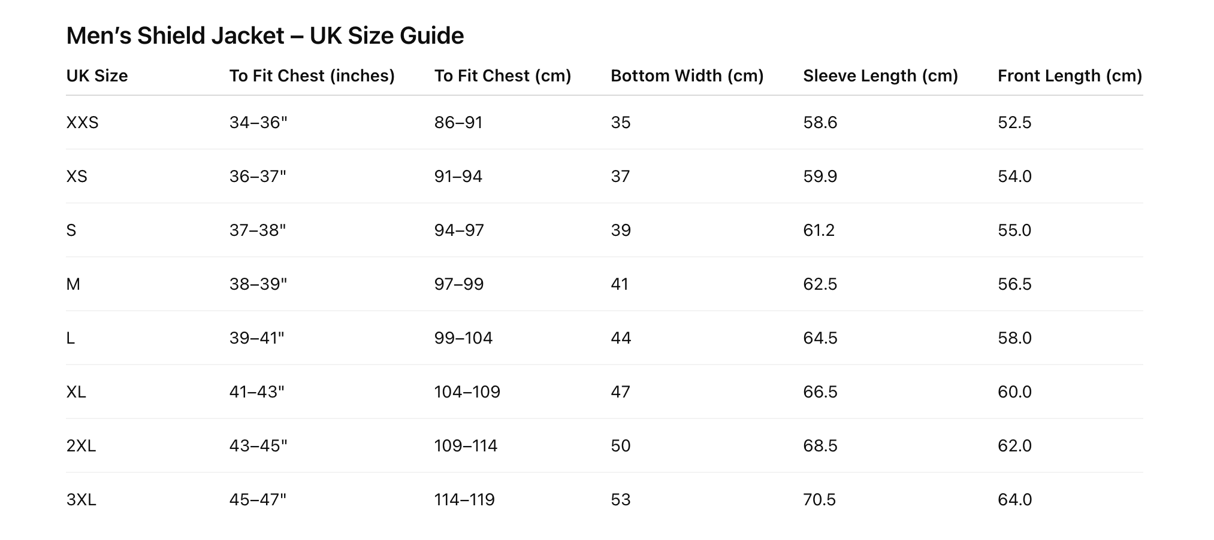The image size is (1214, 540).
Task: Click the 34–36" chest measurement cell
Action: point(258,123)
